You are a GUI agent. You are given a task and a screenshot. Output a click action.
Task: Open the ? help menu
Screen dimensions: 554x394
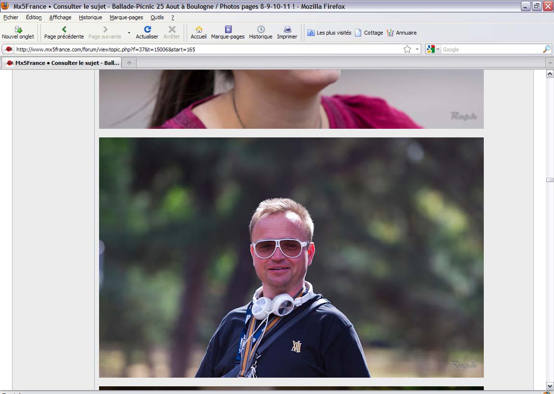pyautogui.click(x=173, y=17)
